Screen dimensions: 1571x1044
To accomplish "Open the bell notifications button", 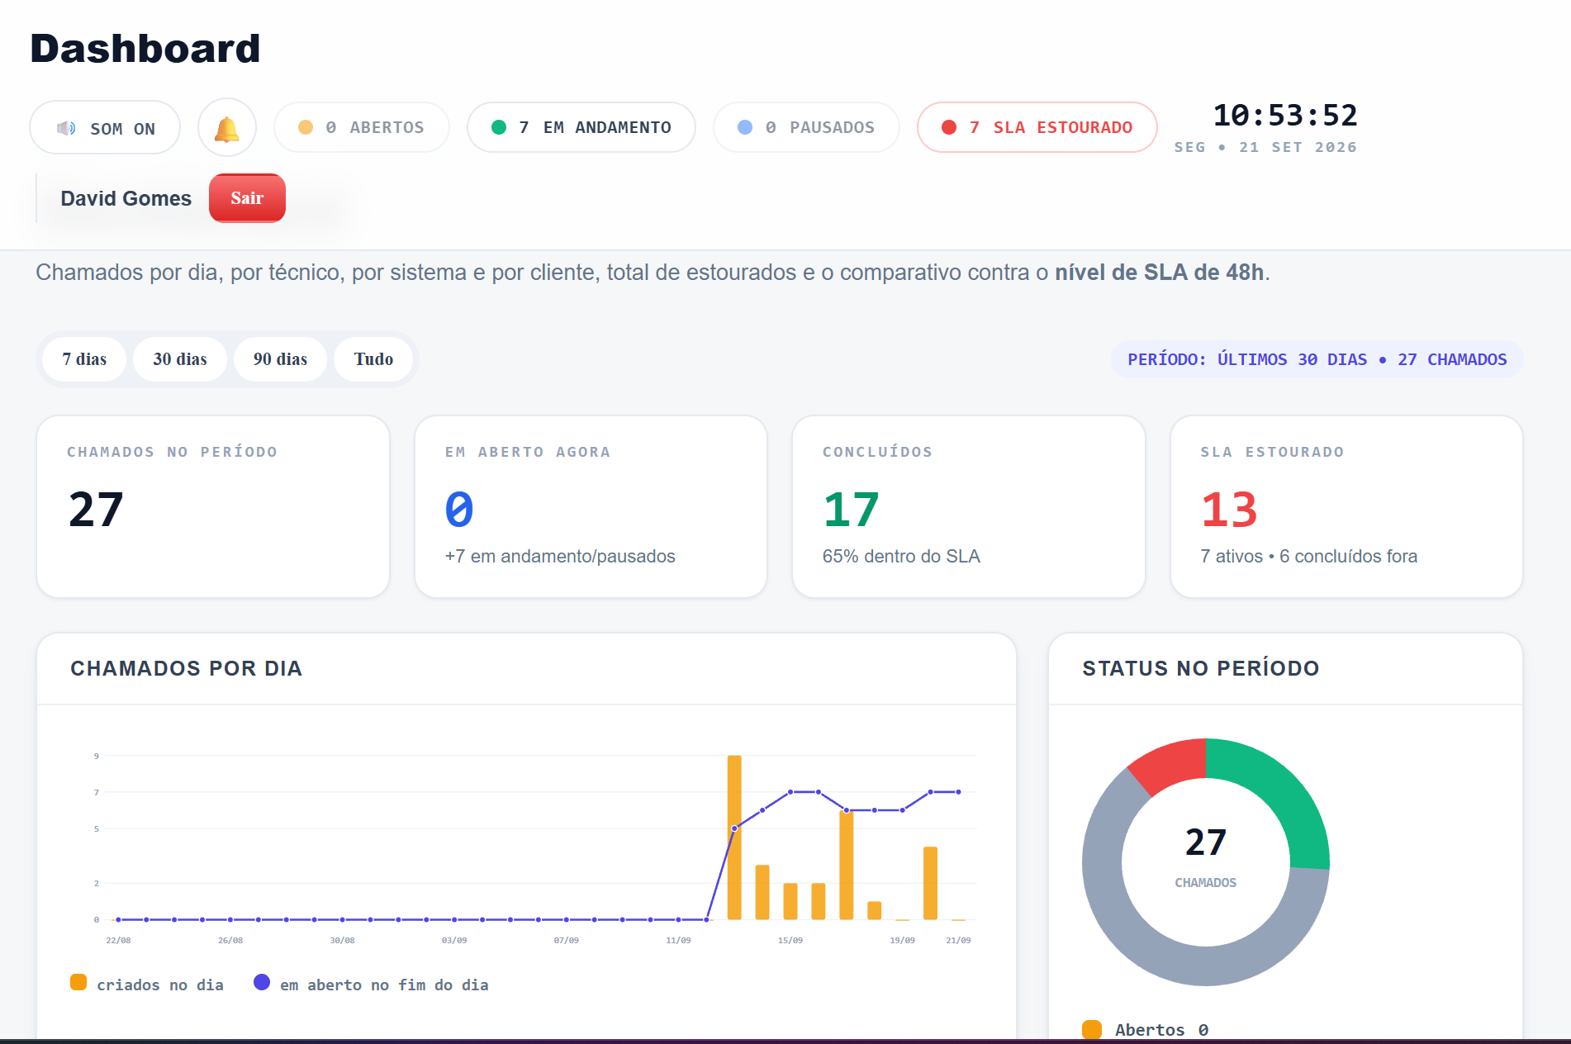I will point(227,128).
